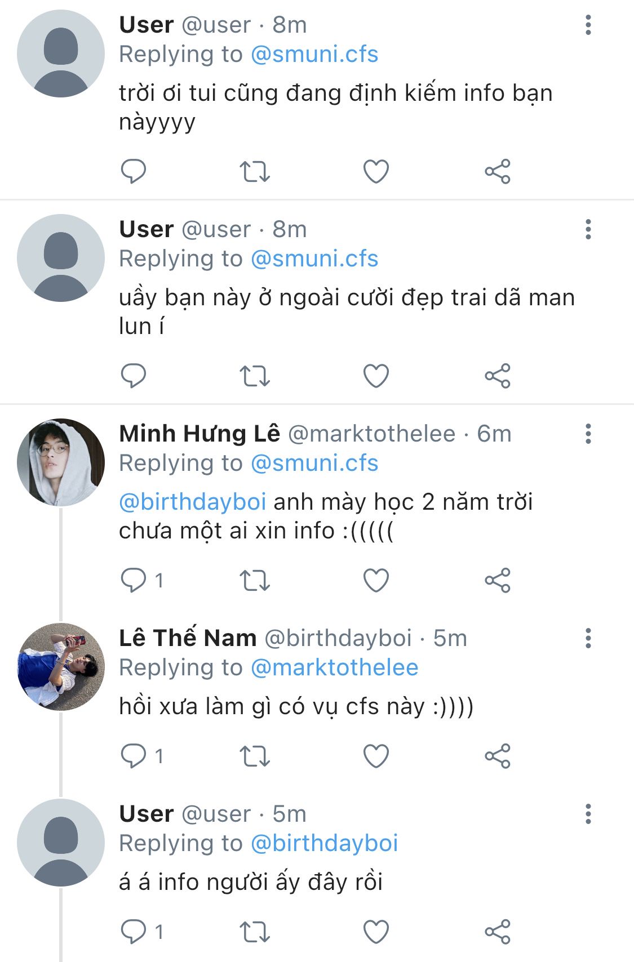Image resolution: width=634 pixels, height=962 pixels.
Task: Open more options for the first tweet
Action: (x=588, y=25)
